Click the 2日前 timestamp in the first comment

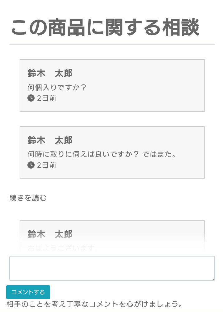point(47,98)
